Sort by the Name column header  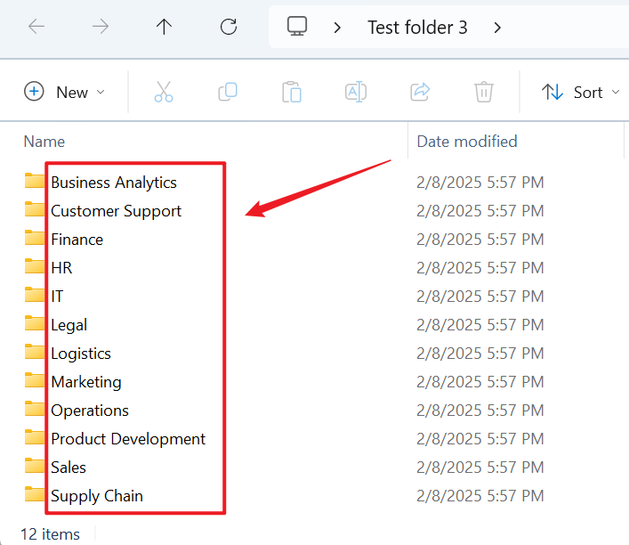[x=44, y=141]
